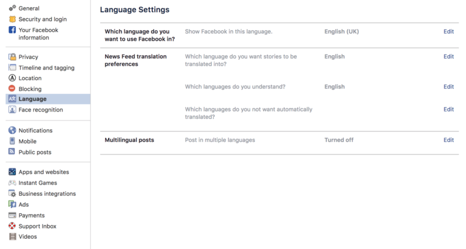Click the Instant Games controller icon
This screenshot has width=466, height=249.
click(x=12, y=183)
